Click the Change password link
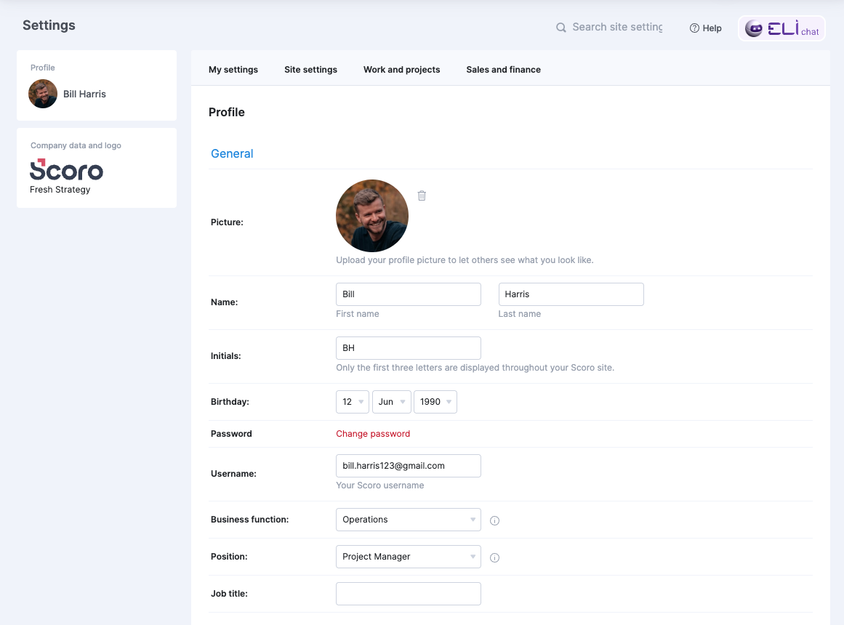 [x=373, y=434]
